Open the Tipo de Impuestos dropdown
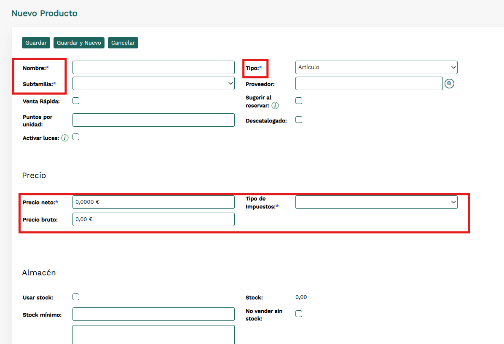The width and height of the screenshot is (504, 344). (x=376, y=202)
